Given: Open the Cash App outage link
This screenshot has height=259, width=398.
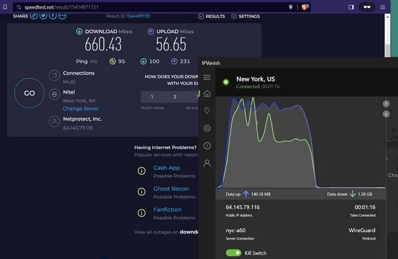Looking at the screenshot, I should [167, 168].
